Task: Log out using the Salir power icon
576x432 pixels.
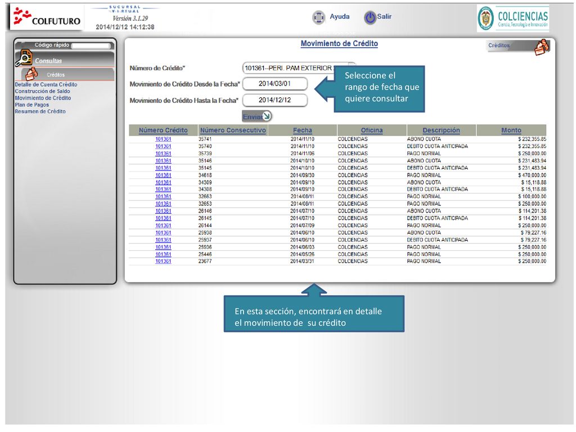Action: click(x=370, y=17)
